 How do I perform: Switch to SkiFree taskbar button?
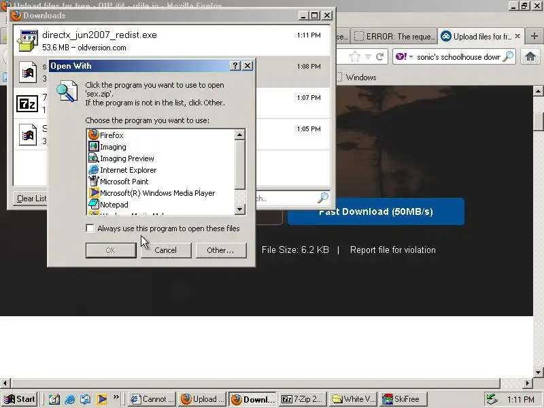click(403, 399)
